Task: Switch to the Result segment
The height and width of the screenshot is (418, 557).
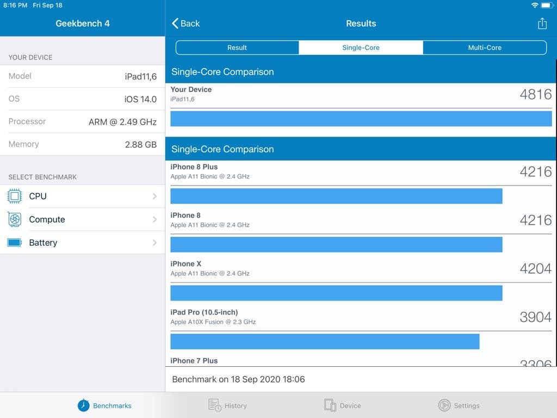Action: [x=237, y=48]
